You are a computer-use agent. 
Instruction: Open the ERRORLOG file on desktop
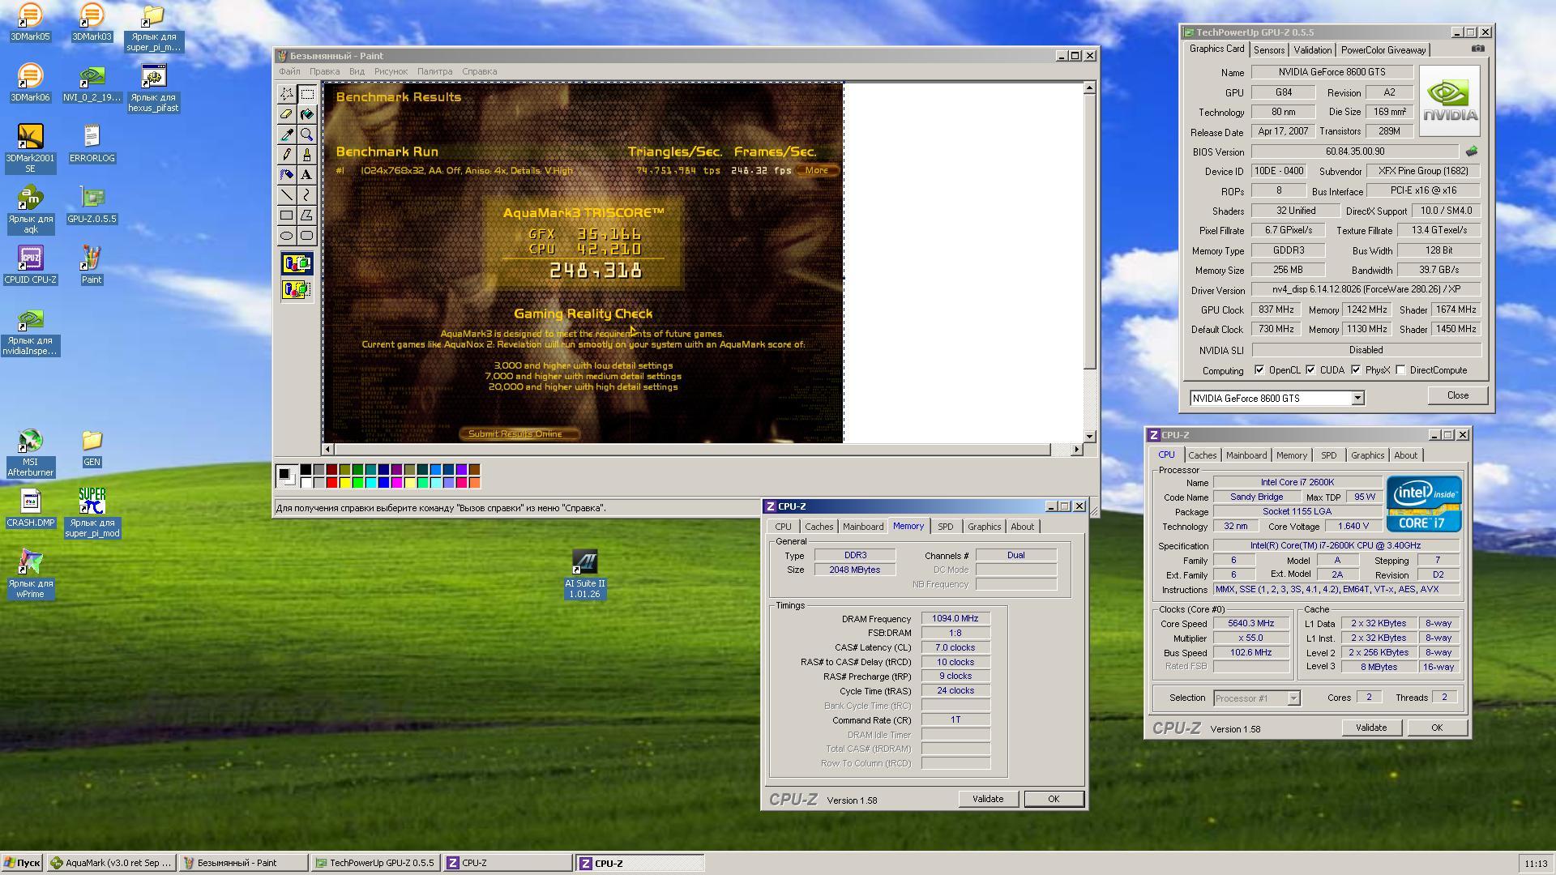[x=92, y=144]
